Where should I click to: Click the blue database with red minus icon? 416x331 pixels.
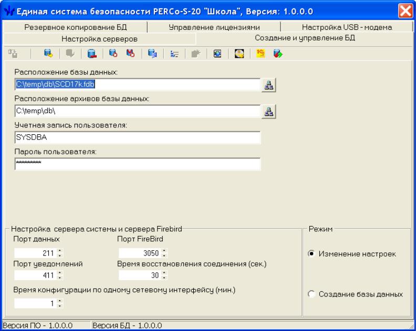pyautogui.click(x=92, y=54)
